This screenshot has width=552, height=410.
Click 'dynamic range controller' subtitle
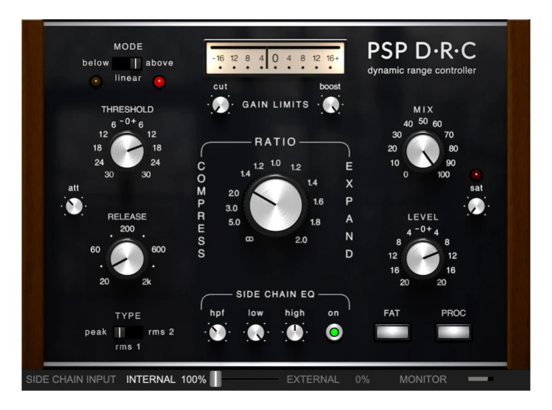tap(422, 71)
